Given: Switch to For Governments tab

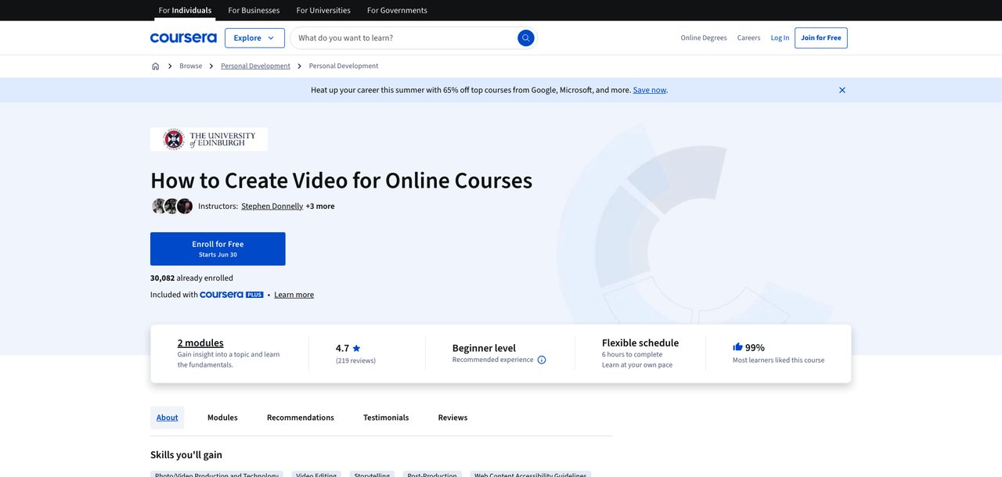Looking at the screenshot, I should (397, 10).
